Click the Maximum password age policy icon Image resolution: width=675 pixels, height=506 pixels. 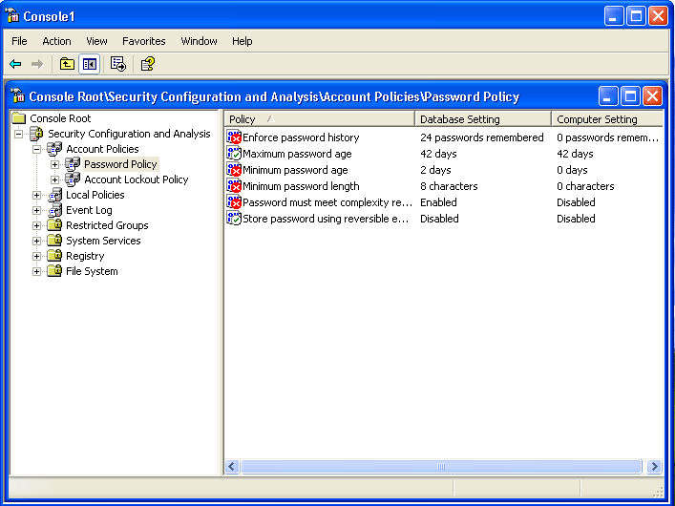[x=234, y=154]
